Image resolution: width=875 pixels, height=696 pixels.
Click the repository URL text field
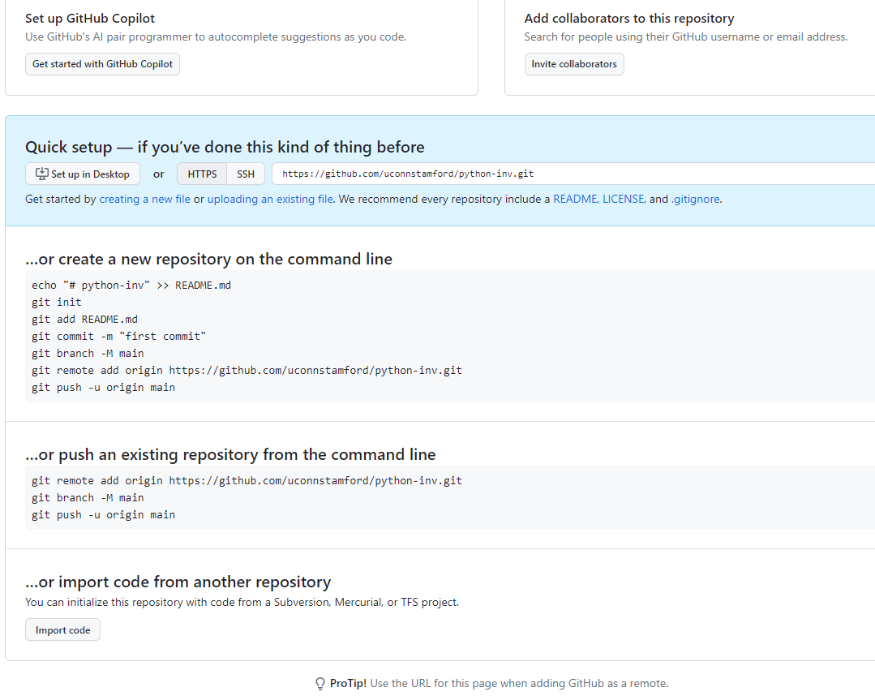tap(573, 174)
